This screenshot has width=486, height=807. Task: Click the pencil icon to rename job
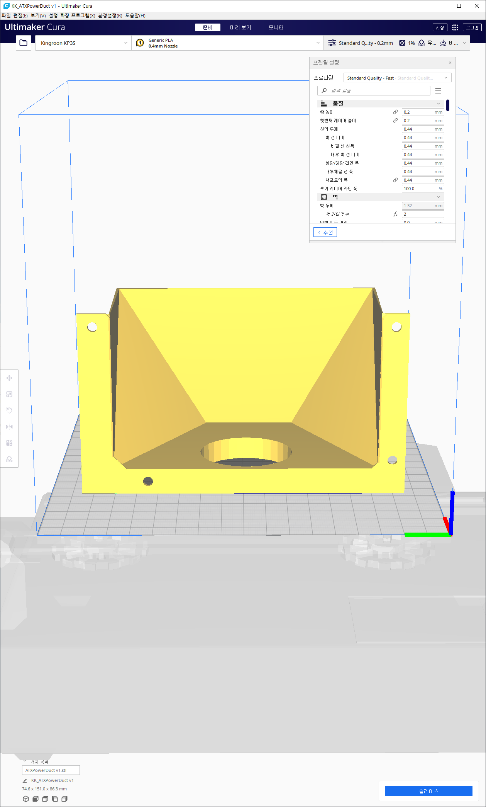[25, 780]
